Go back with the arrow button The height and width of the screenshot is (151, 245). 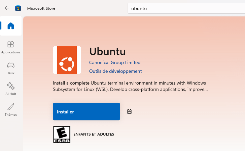click(x=7, y=8)
